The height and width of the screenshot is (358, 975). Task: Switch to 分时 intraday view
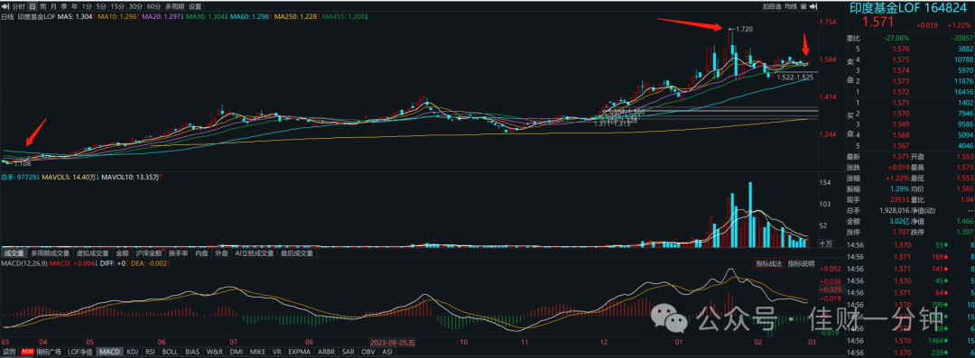(19, 6)
